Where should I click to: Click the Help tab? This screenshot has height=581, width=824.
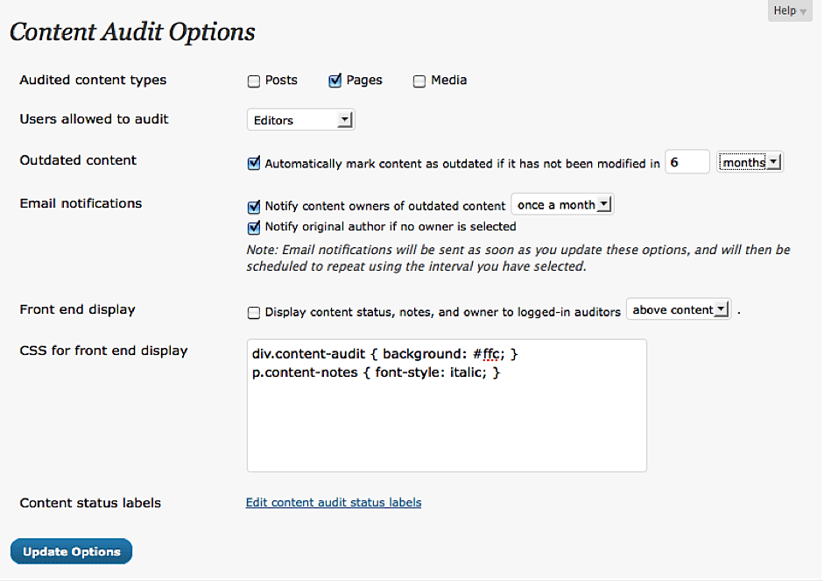[x=783, y=11]
